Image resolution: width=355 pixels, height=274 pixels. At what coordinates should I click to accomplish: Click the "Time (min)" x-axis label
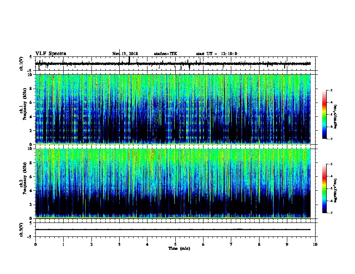(x=179, y=248)
